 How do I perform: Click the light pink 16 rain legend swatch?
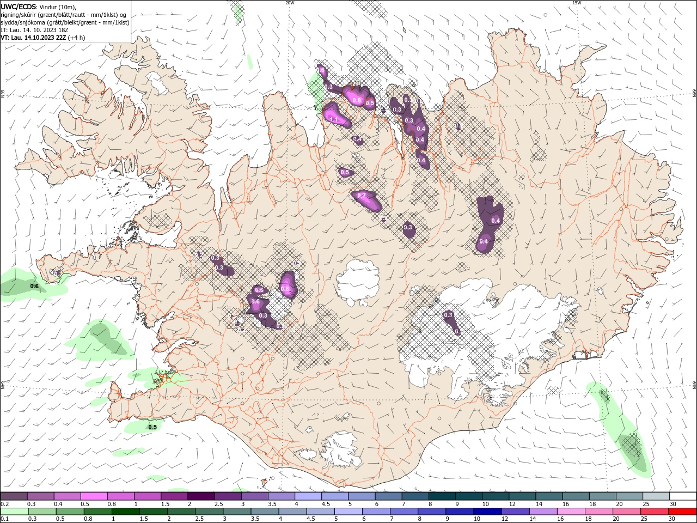click(x=571, y=512)
